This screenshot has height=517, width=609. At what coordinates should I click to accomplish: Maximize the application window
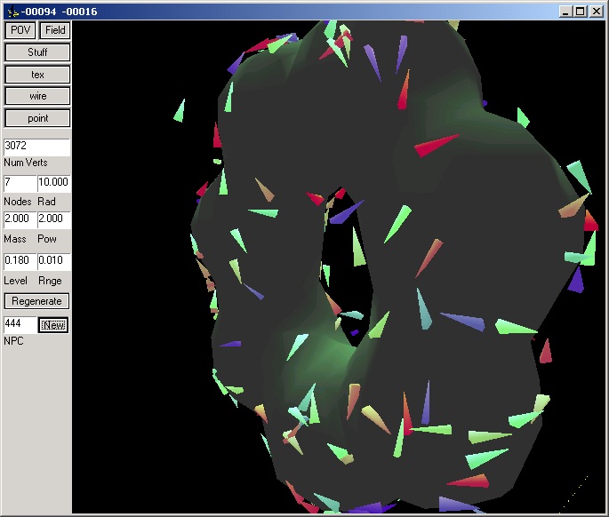581,12
